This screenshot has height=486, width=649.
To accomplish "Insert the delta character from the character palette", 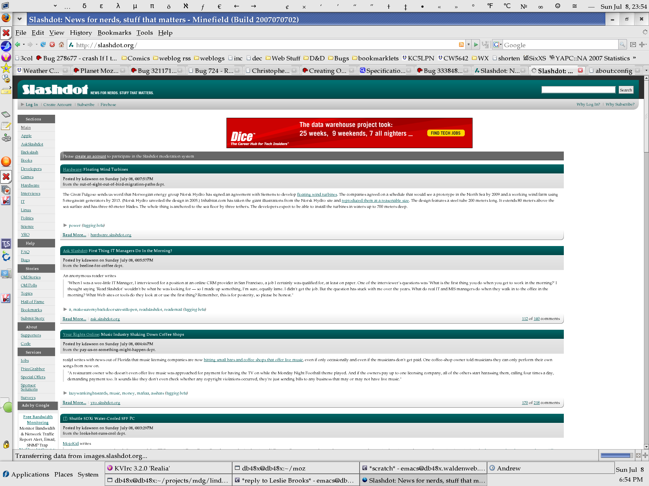I will point(85,6).
